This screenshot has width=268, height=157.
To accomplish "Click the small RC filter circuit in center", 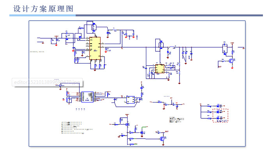I will pyautogui.click(x=169, y=104).
